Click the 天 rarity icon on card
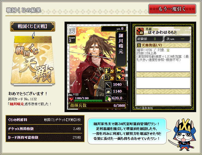 (x=72, y=31)
